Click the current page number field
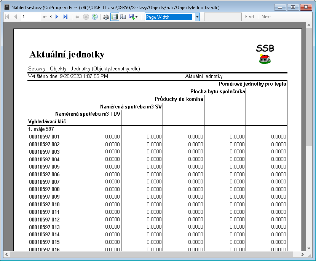The width and height of the screenshot is (316, 261). point(30,17)
